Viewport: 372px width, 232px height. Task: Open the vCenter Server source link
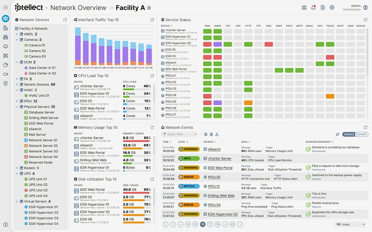[219, 159]
